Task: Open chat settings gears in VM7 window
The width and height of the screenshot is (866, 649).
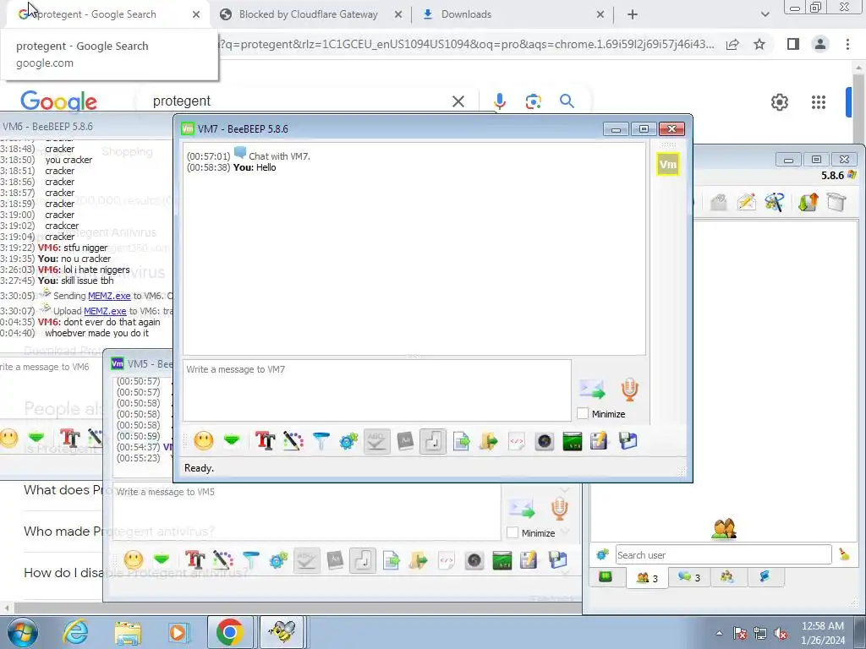Action: click(x=348, y=441)
